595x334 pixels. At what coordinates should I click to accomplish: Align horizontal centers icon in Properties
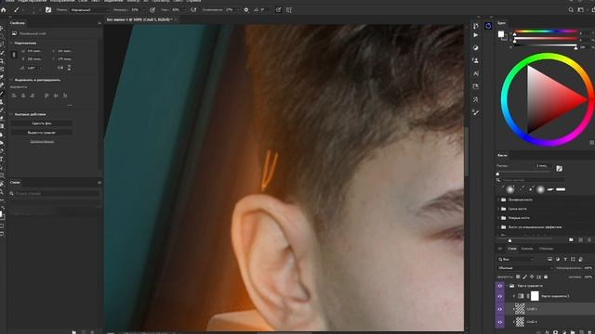(23, 96)
